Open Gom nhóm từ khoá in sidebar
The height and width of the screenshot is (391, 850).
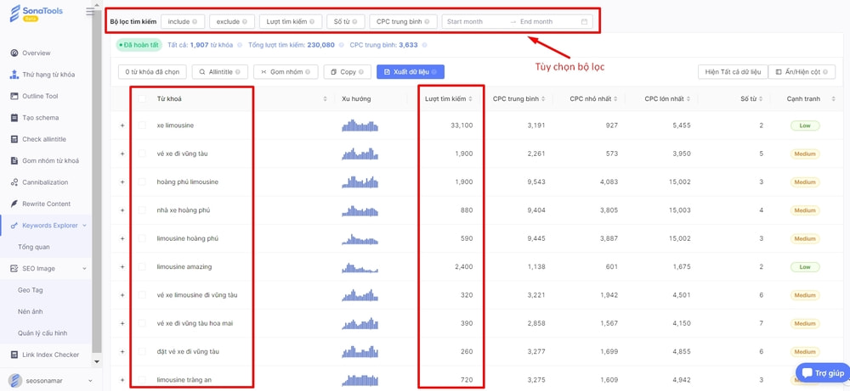[x=50, y=161]
